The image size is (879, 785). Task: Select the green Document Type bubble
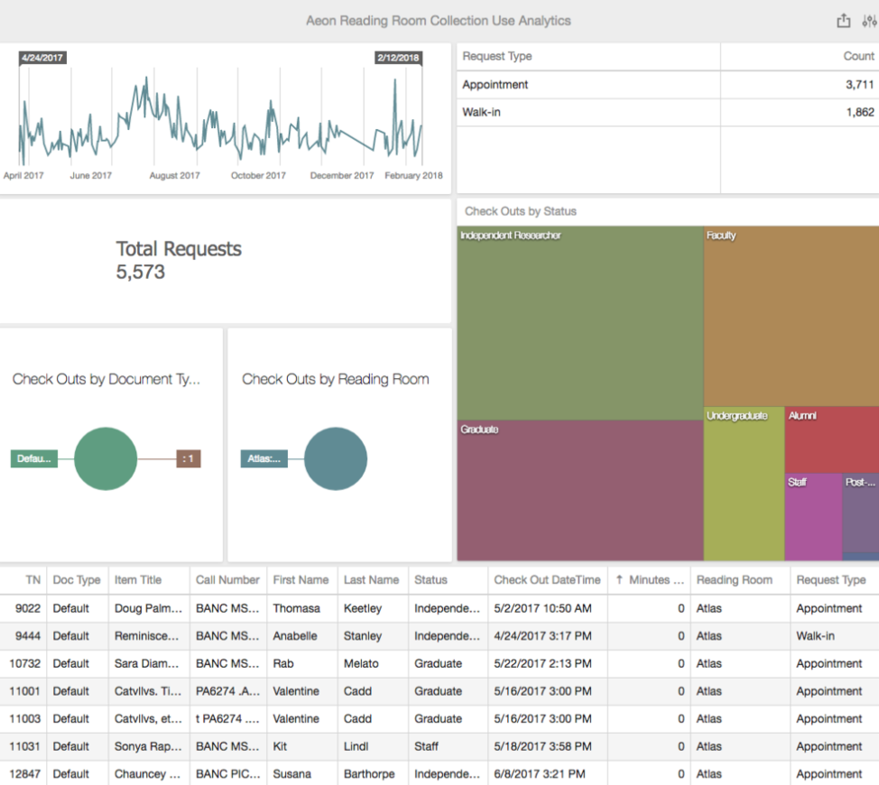click(106, 458)
